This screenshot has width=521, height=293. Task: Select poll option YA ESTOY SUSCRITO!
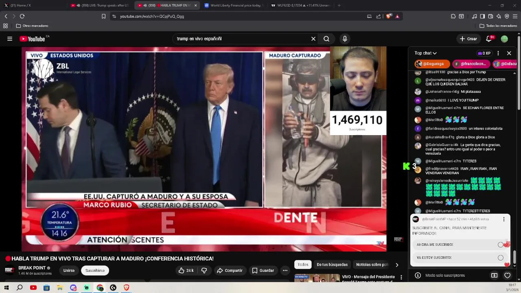[460, 258]
